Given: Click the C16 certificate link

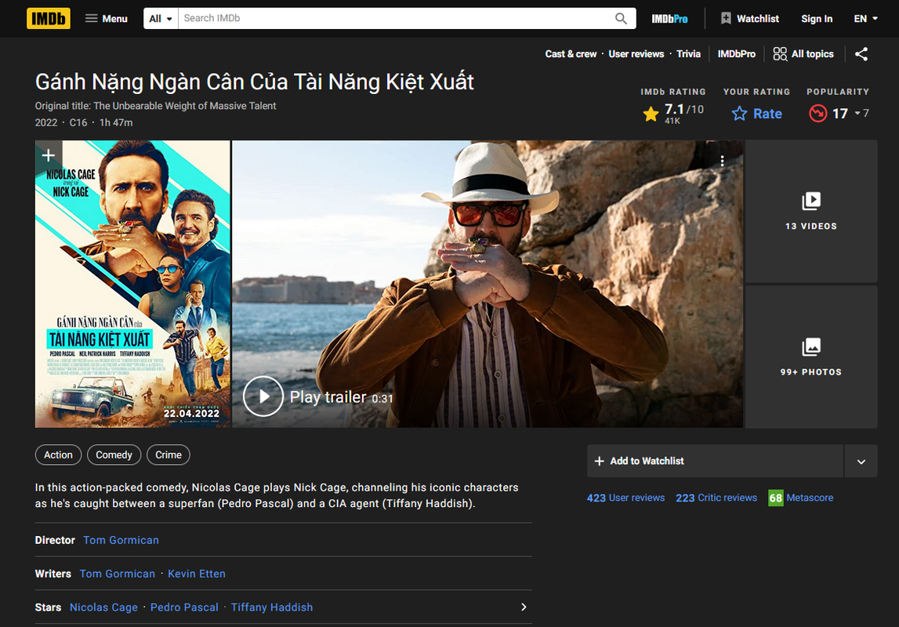Looking at the screenshot, I should click(78, 122).
